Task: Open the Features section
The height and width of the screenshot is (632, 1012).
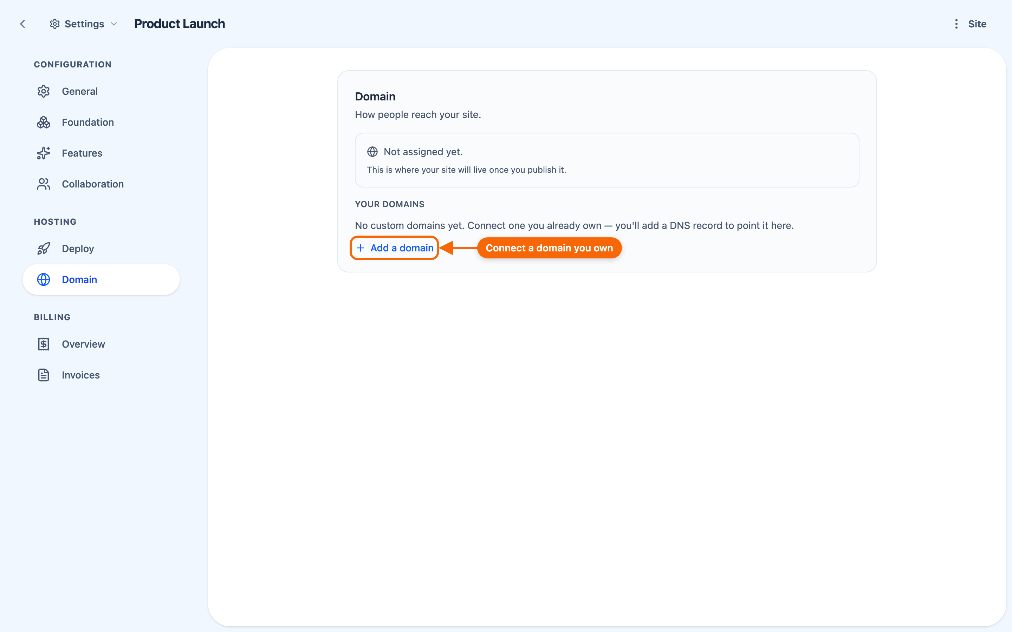Action: 101,153
